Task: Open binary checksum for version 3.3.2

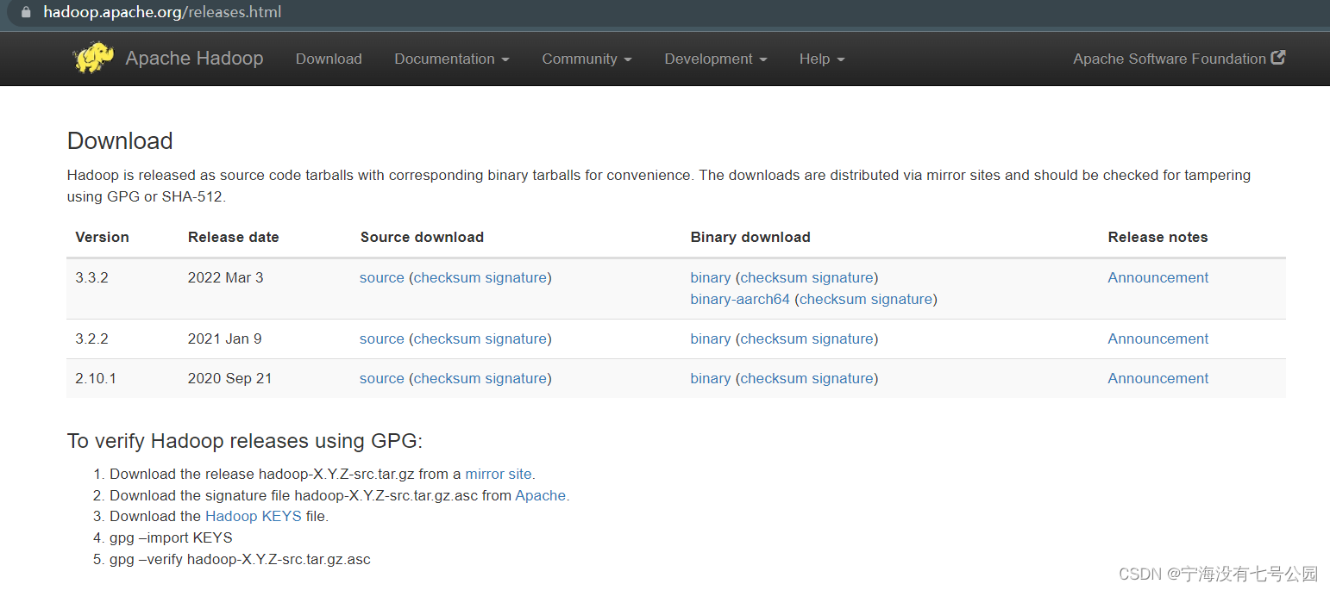Action: tap(774, 277)
